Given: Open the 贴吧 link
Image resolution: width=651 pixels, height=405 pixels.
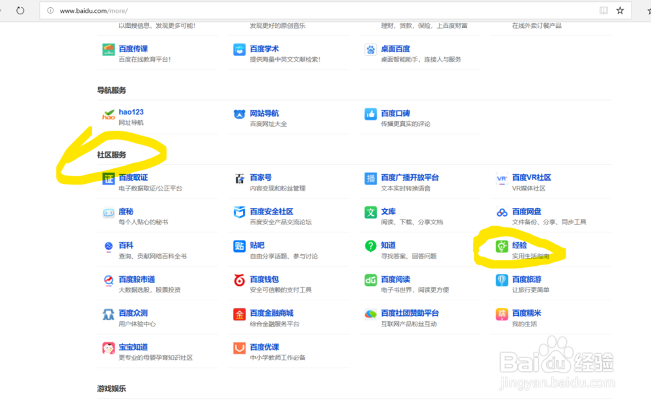Looking at the screenshot, I should [257, 245].
